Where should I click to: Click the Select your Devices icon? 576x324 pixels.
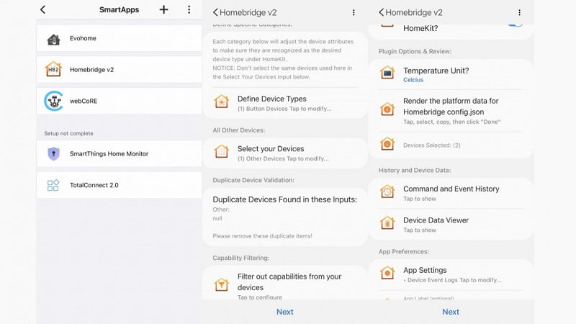coord(222,152)
